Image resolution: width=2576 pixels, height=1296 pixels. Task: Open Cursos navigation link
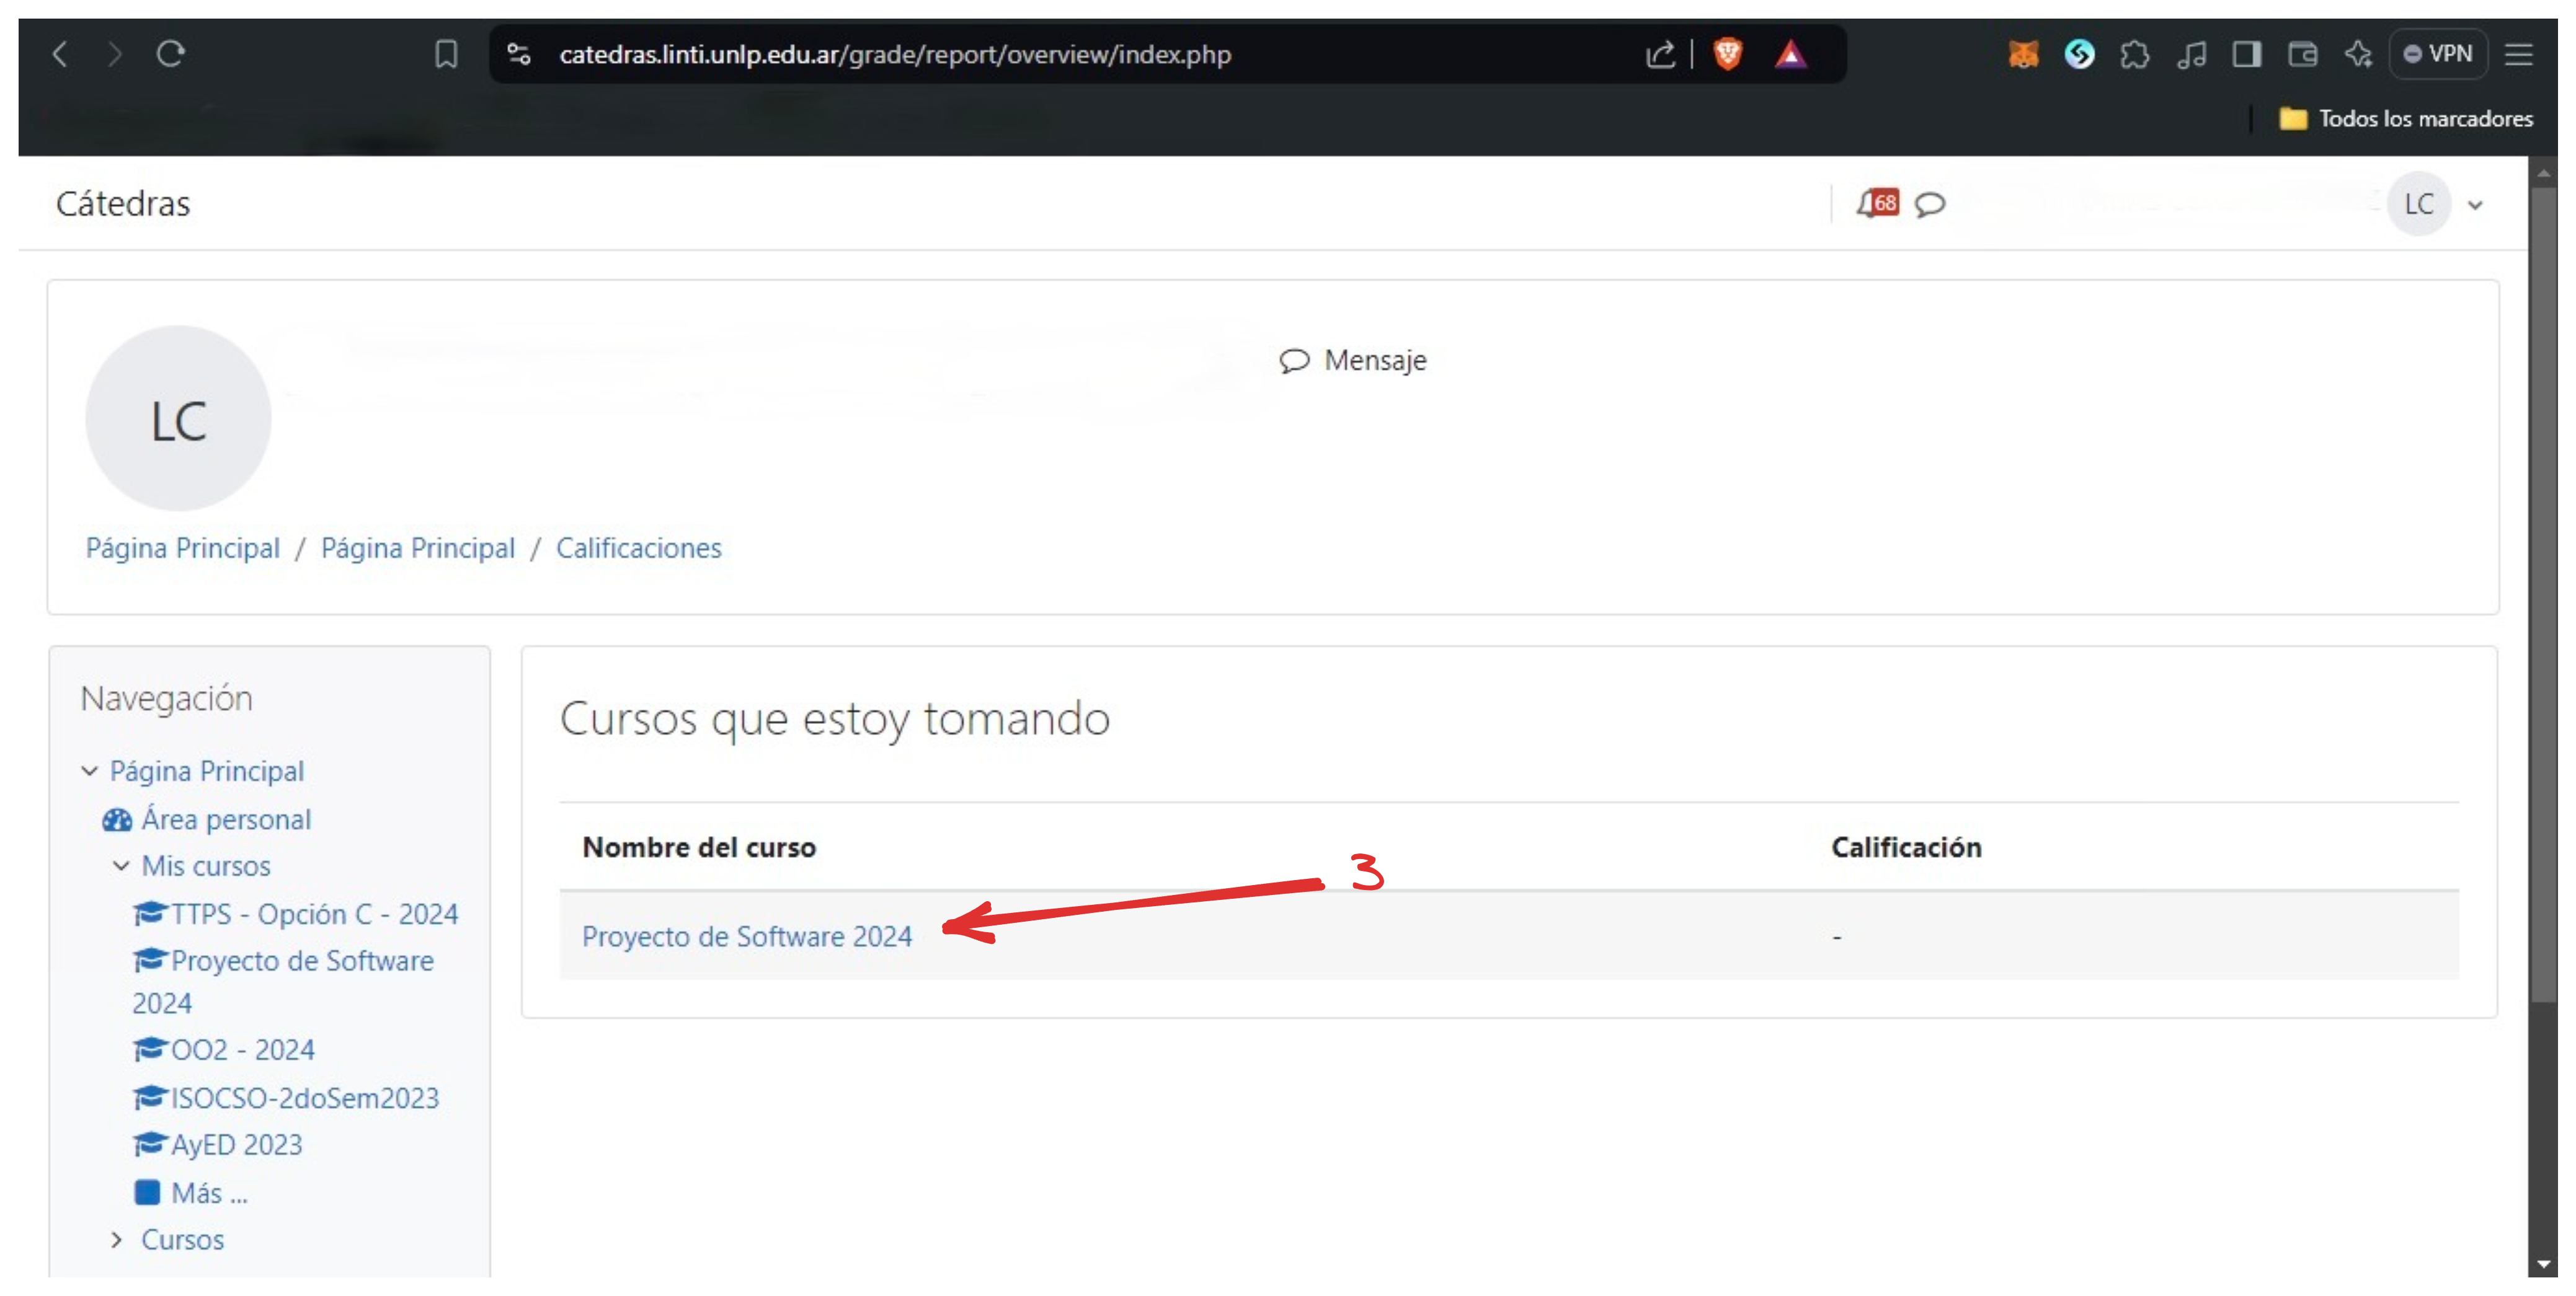(182, 1239)
